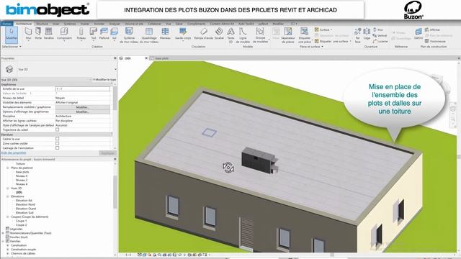This screenshot has width=461, height=259.
Task: Click the Échelle de la vue field
Action: tap(83, 88)
